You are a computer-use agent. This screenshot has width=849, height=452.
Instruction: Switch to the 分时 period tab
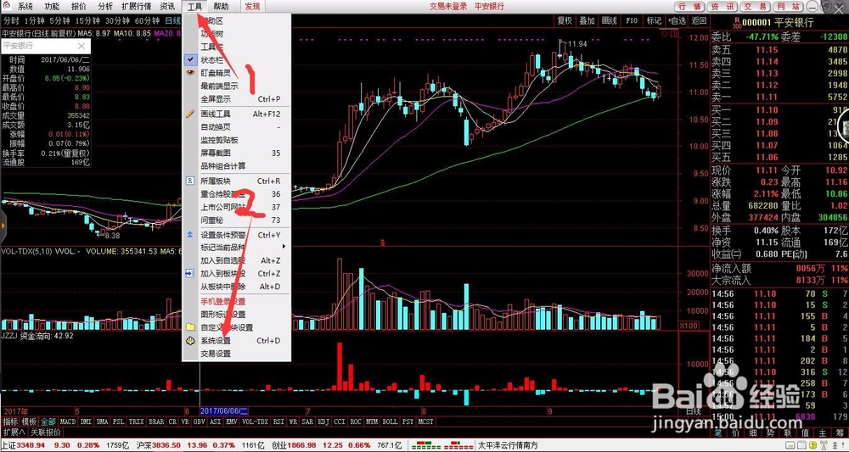[11, 21]
